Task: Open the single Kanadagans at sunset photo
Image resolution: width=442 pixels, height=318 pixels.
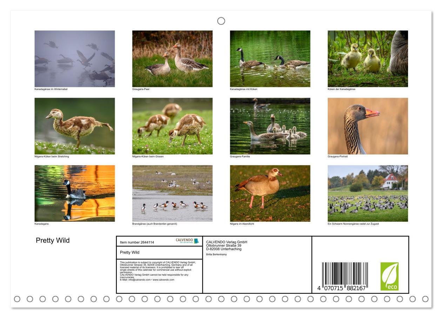Action: pyautogui.click(x=75, y=193)
